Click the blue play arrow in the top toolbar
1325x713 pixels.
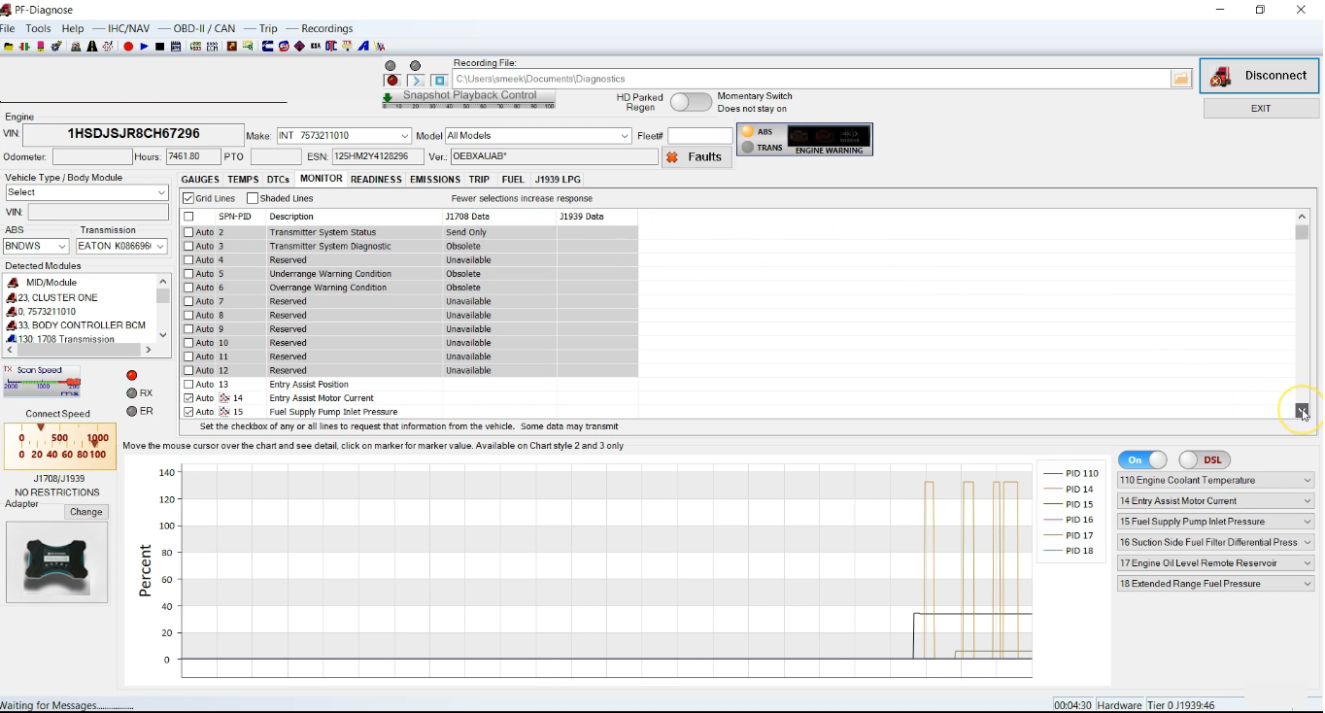[x=144, y=47]
